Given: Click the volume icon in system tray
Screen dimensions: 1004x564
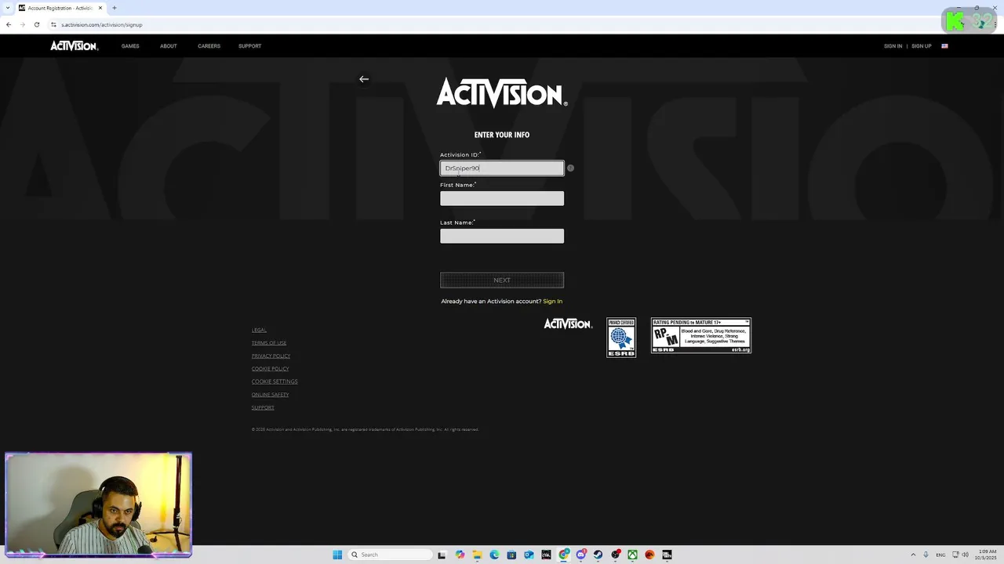Looking at the screenshot, I should 966,555.
